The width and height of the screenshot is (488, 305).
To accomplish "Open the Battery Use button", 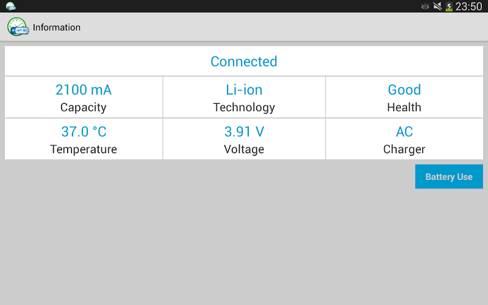I will [449, 177].
